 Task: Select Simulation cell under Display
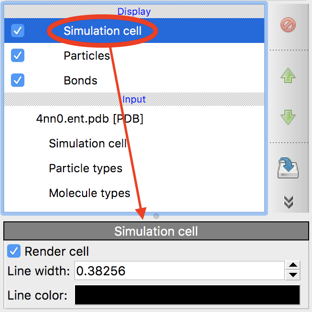point(103,31)
